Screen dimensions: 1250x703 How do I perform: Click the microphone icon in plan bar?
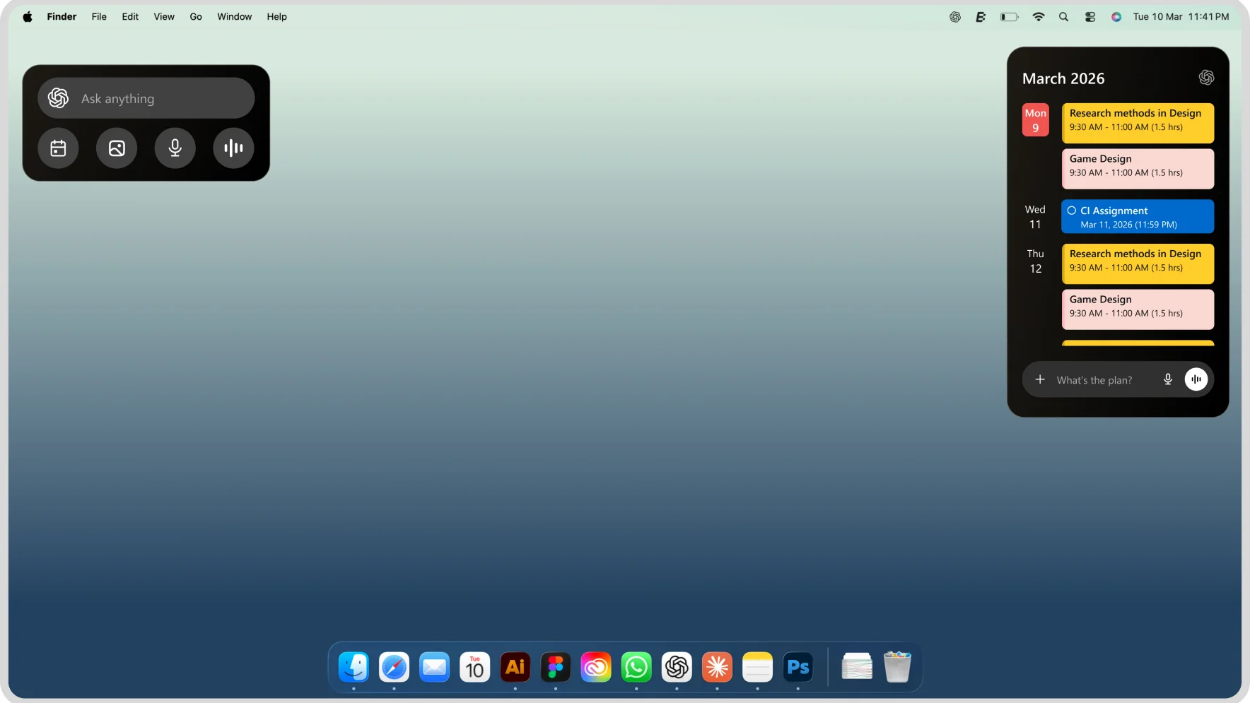click(x=1168, y=379)
